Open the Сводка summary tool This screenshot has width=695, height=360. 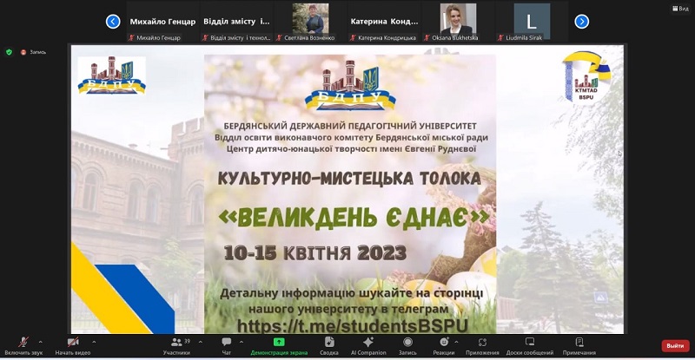click(x=329, y=346)
